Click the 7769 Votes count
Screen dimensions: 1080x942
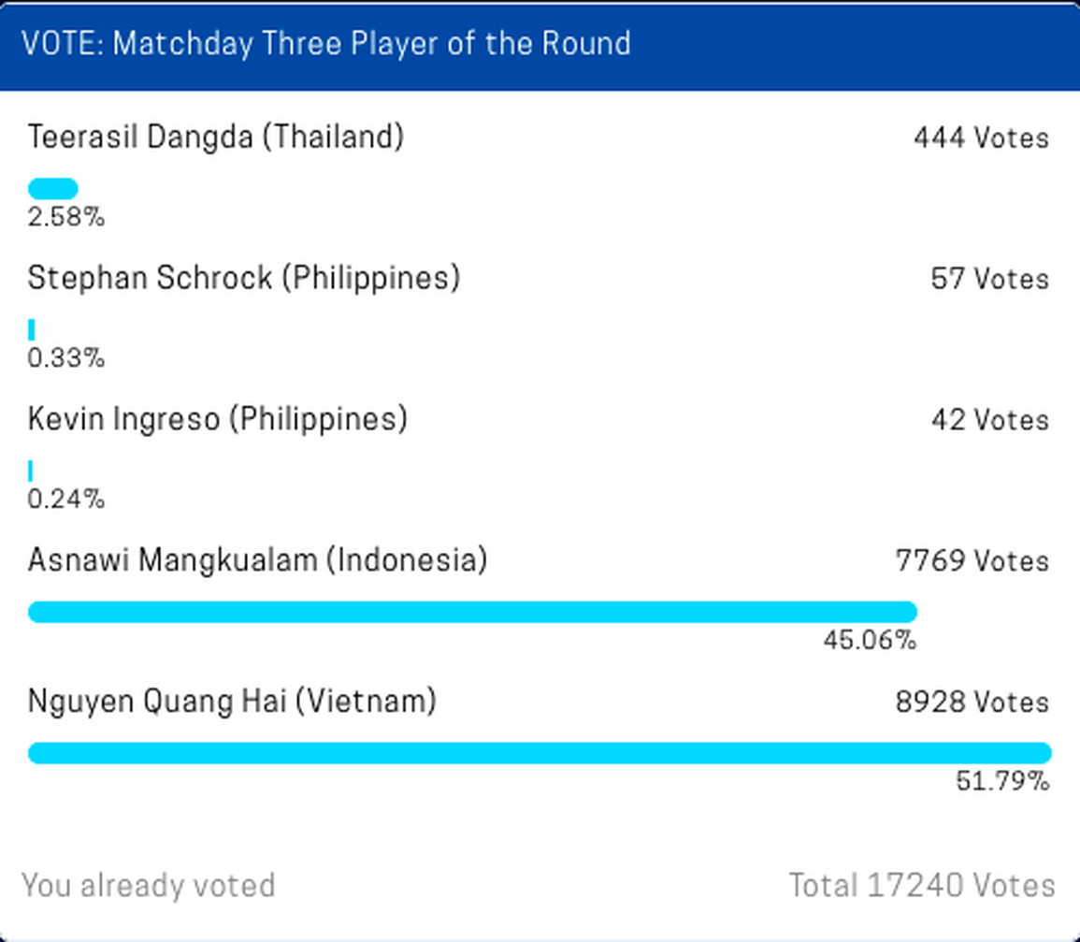click(972, 561)
